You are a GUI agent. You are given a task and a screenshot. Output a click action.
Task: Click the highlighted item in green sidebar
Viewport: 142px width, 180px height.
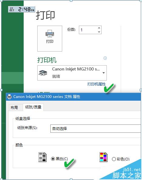[12, 78]
